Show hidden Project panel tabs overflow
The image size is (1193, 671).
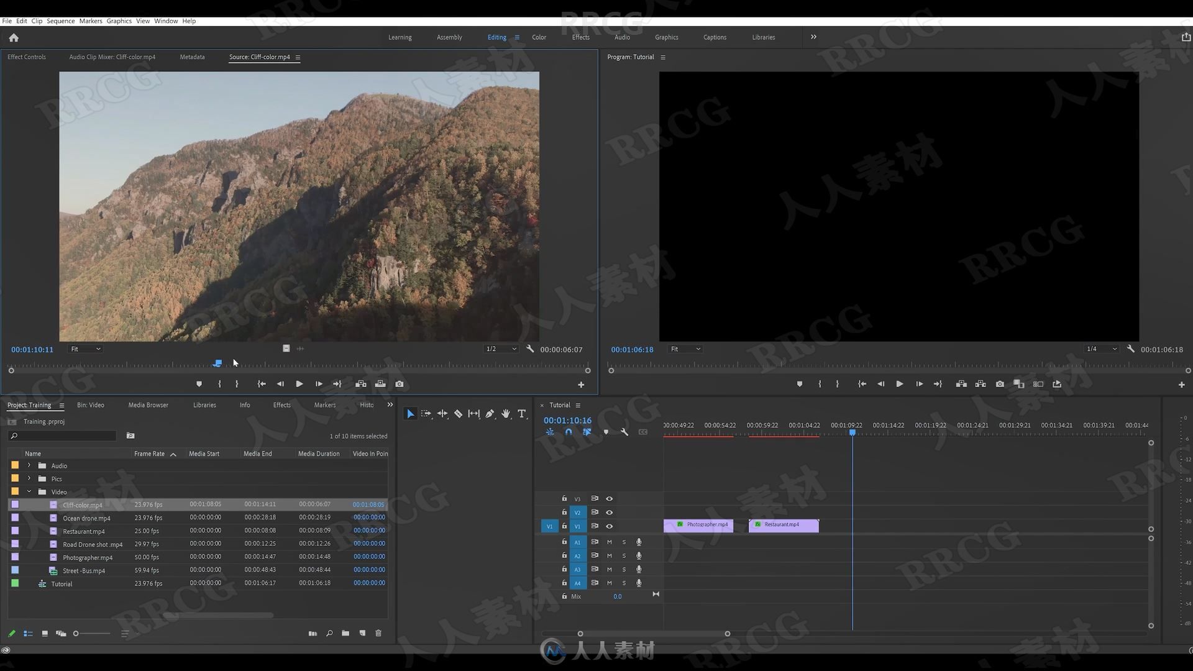click(390, 405)
